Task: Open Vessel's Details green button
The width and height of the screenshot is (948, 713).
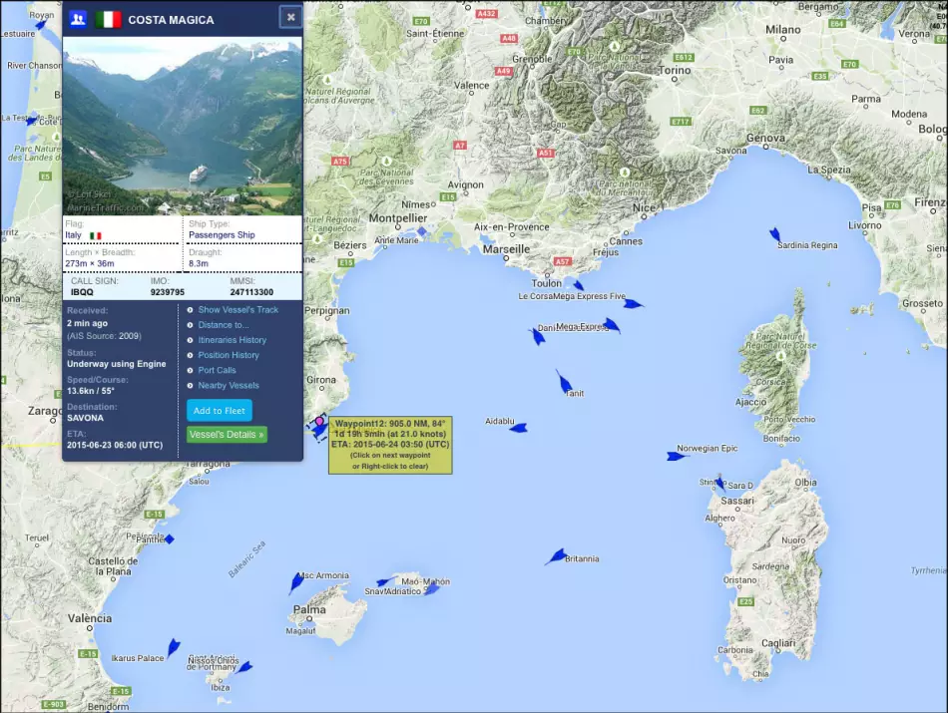Action: (x=227, y=435)
